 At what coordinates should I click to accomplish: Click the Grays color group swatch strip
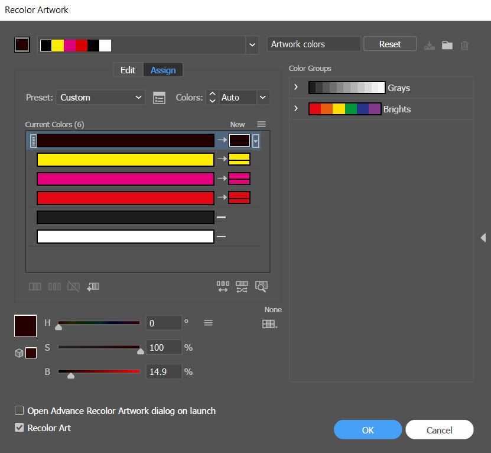pyautogui.click(x=347, y=88)
